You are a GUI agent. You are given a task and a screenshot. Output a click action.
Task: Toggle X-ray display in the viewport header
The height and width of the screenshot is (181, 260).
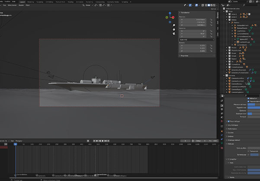click(203, 5)
